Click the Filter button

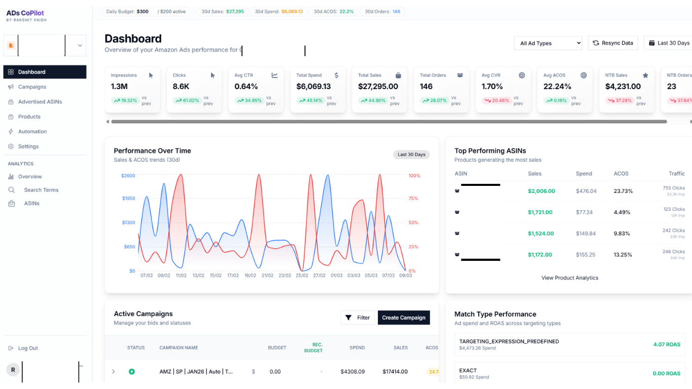[x=358, y=318]
